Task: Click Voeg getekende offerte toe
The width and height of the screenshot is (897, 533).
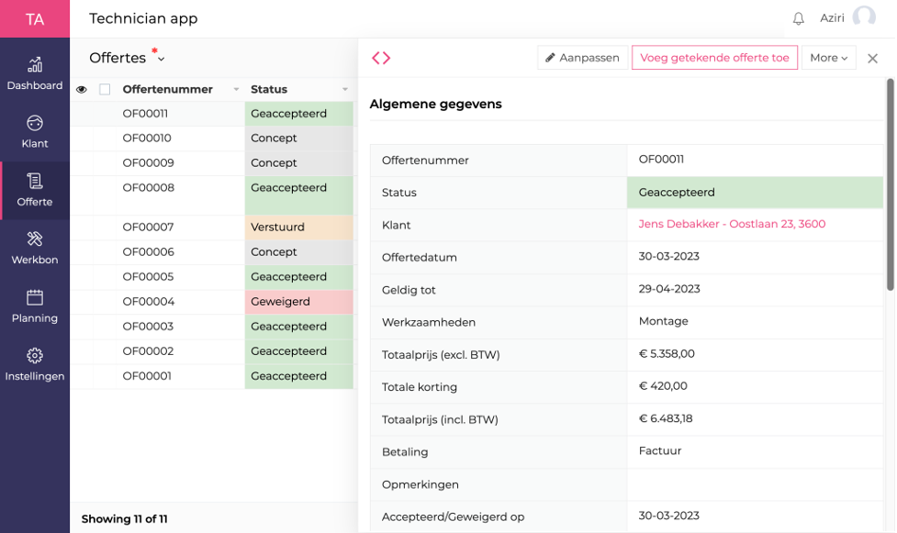Action: [x=714, y=57]
